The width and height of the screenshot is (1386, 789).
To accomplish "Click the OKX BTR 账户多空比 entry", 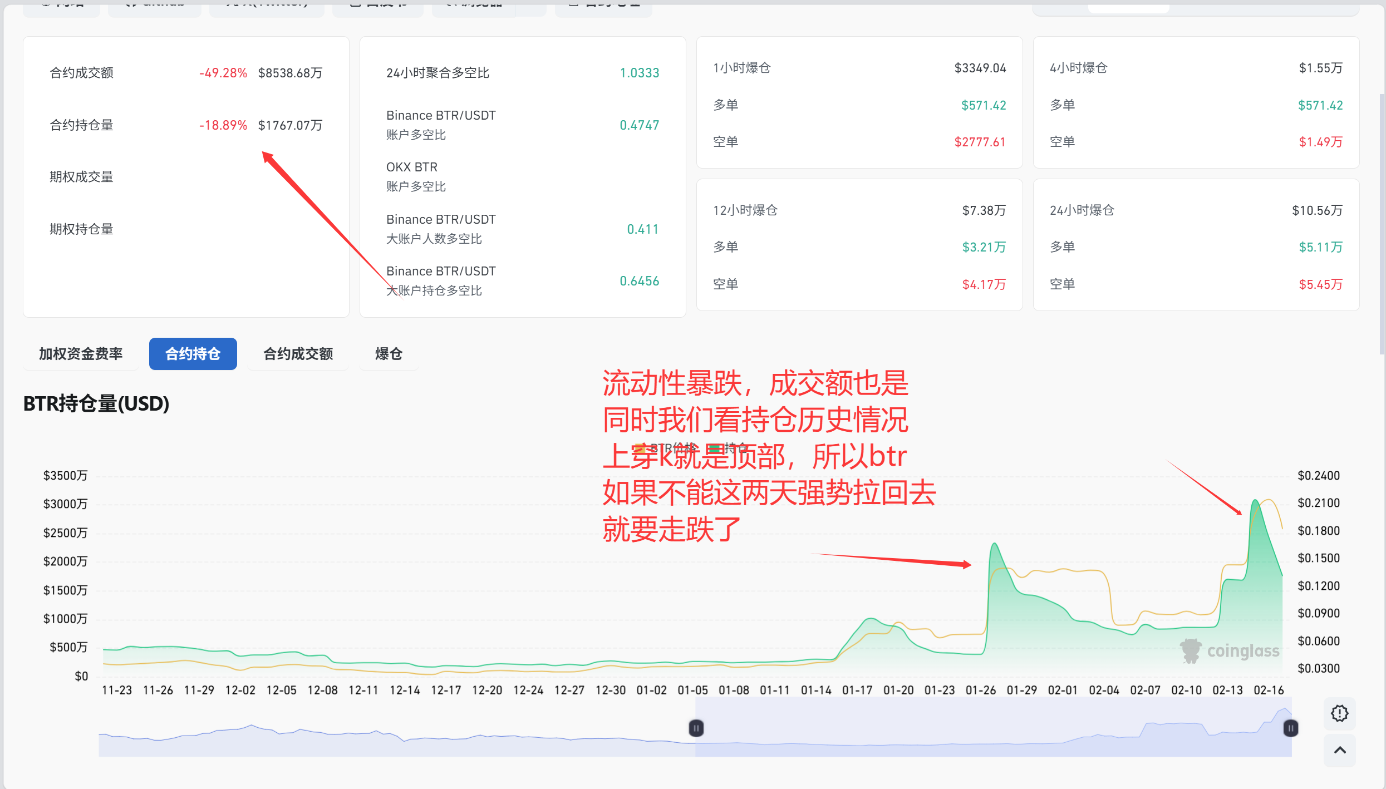I will pyautogui.click(x=416, y=176).
